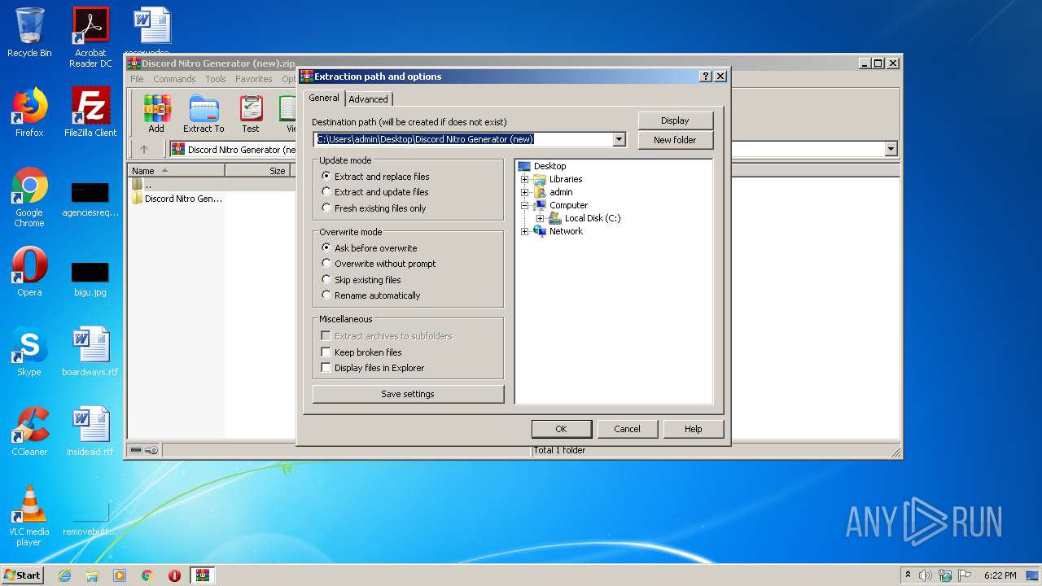Click OK to start extraction

[x=562, y=429]
